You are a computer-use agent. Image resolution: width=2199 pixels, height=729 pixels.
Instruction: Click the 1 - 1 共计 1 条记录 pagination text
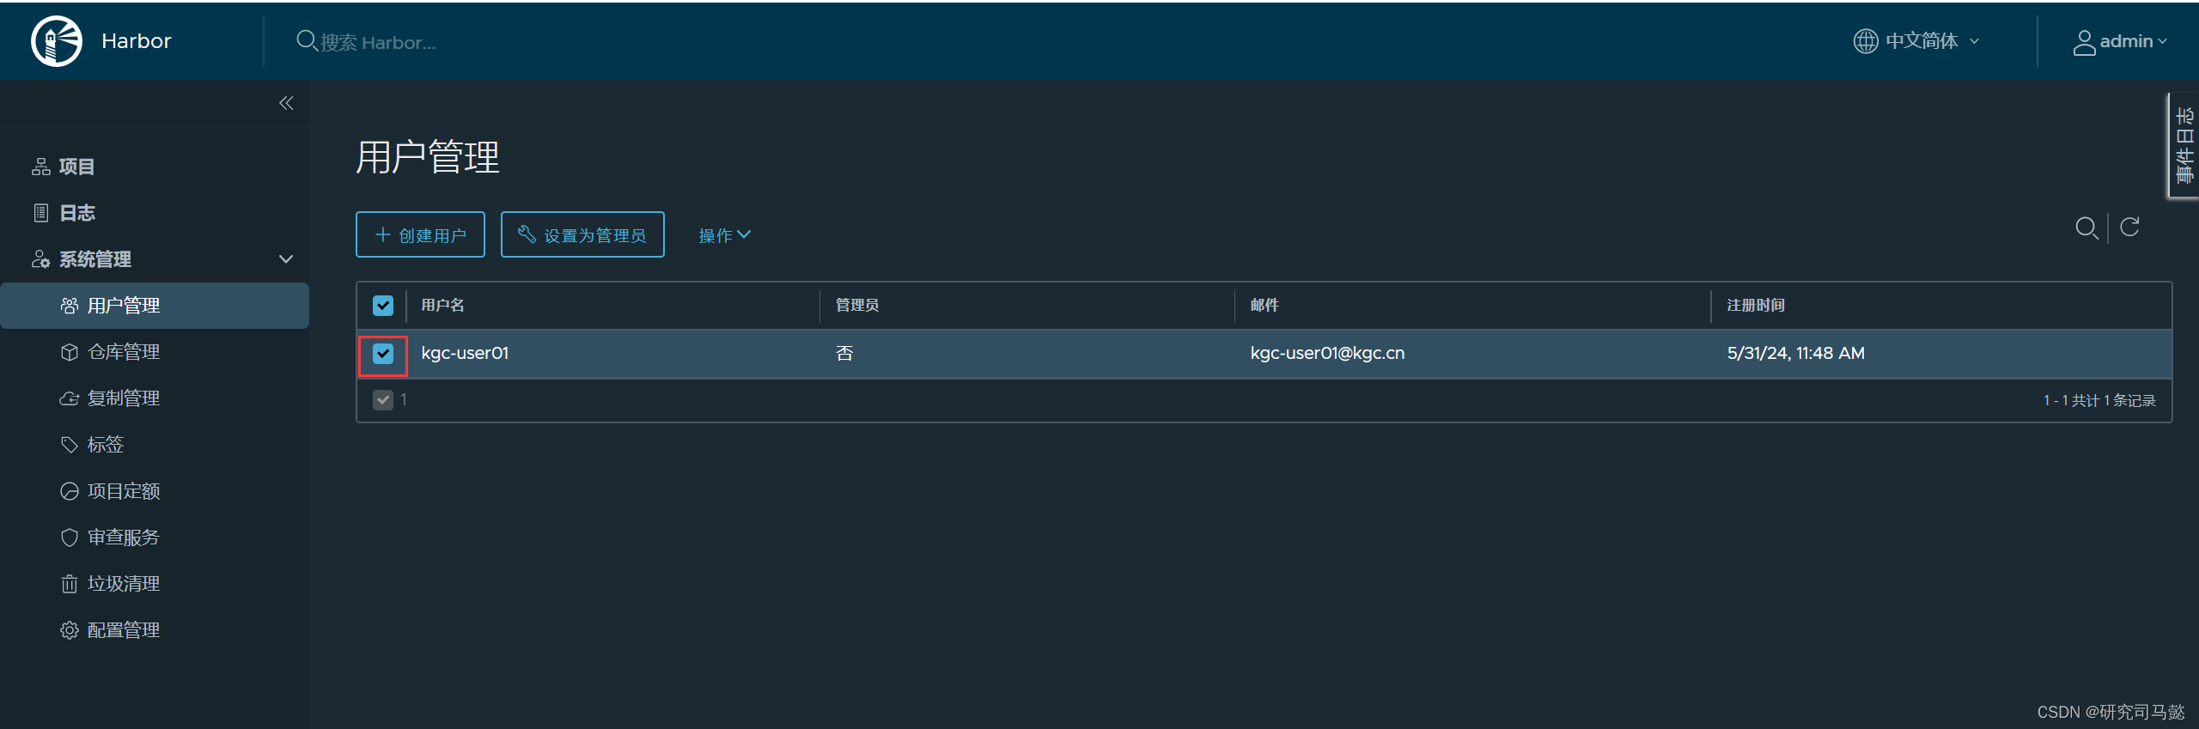(x=2099, y=400)
